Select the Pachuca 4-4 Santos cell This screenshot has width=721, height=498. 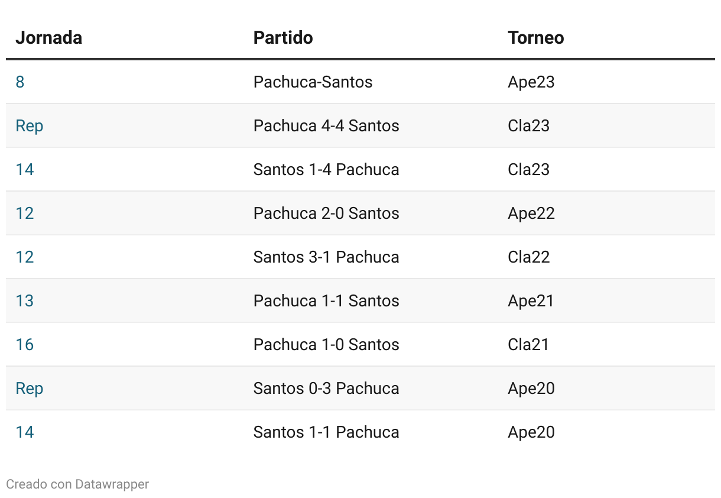click(326, 125)
